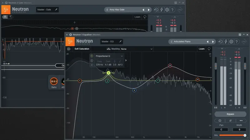Select the highlighted EQ node 3
This screenshot has width=250, height=140.
pyautogui.click(x=108, y=73)
